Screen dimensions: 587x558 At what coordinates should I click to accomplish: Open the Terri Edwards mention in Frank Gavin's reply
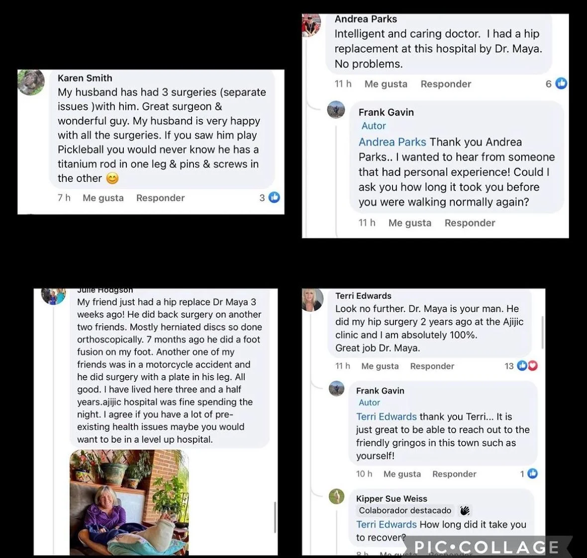(387, 417)
